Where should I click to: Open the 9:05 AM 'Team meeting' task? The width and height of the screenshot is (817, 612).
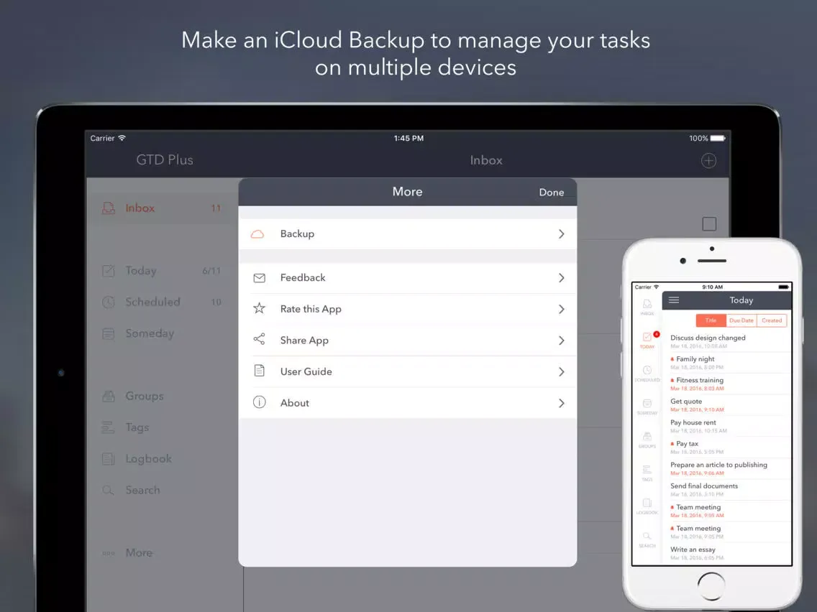tap(727, 511)
